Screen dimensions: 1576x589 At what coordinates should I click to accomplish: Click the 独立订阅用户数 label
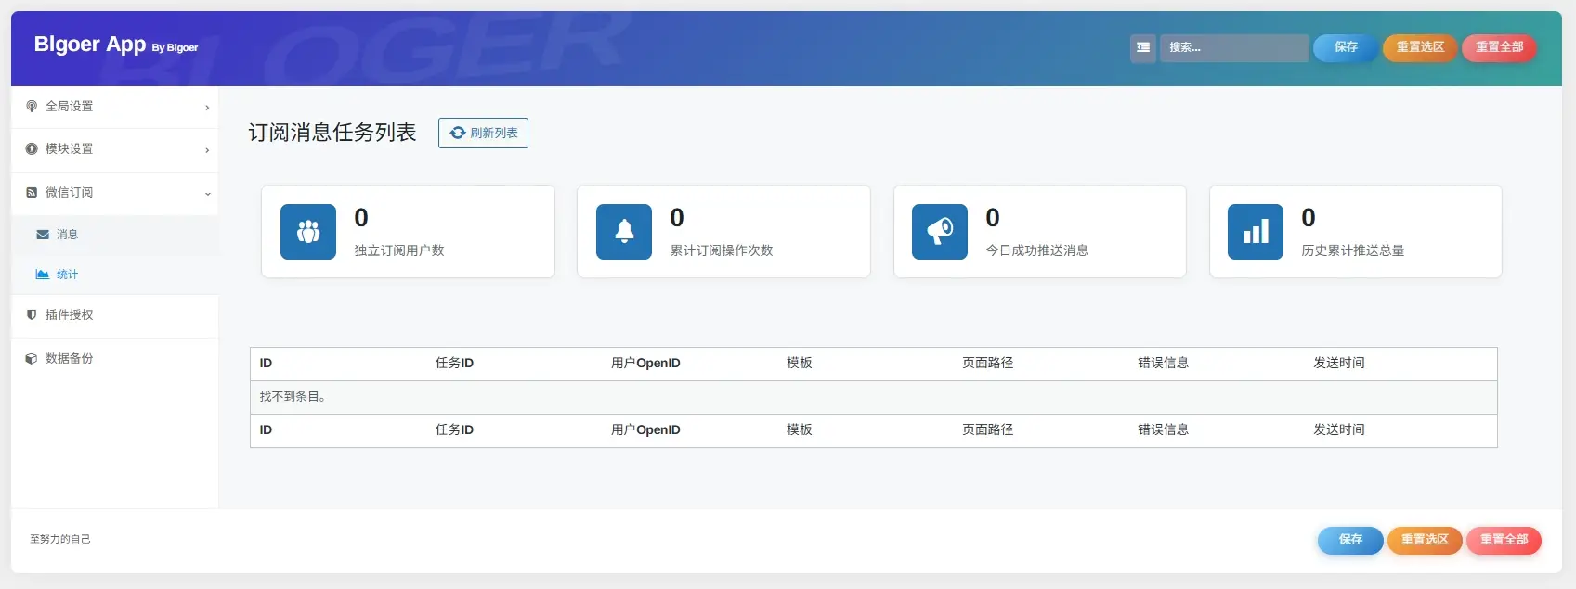pos(399,250)
